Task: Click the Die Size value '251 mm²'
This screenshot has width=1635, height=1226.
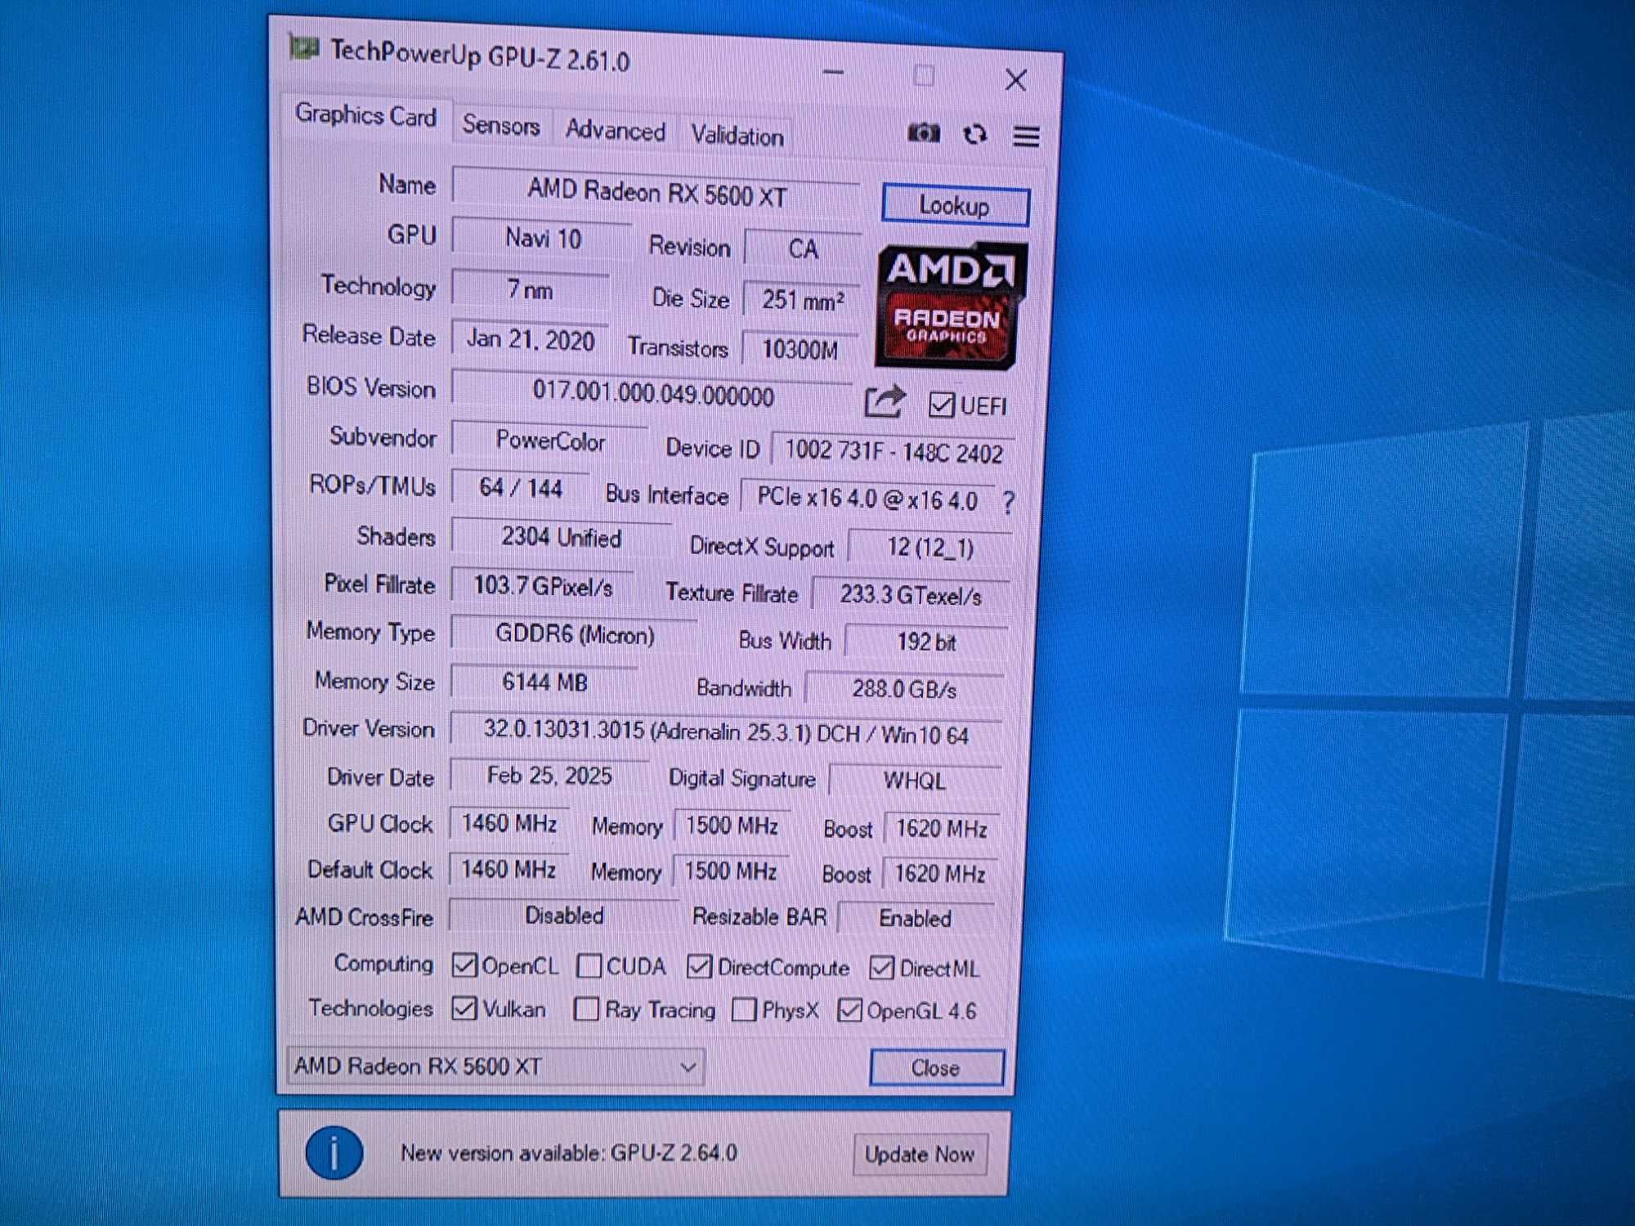Action: click(x=801, y=300)
